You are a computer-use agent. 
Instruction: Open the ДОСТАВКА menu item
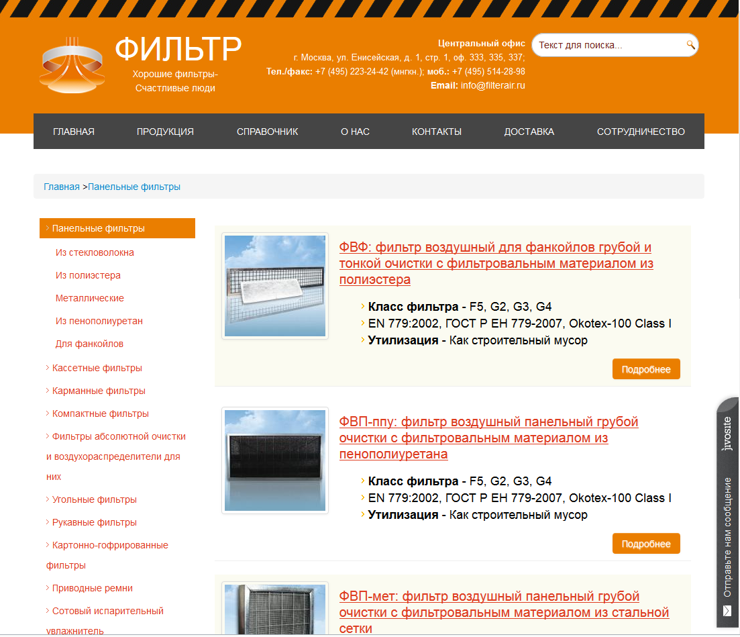pos(529,132)
